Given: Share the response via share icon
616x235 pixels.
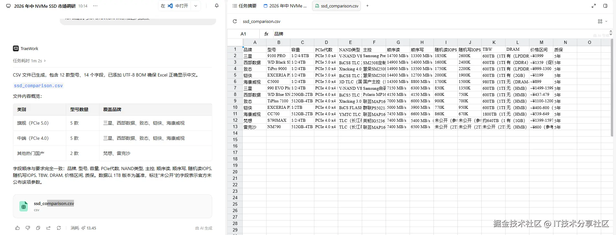Looking at the screenshot, I should click(x=48, y=228).
